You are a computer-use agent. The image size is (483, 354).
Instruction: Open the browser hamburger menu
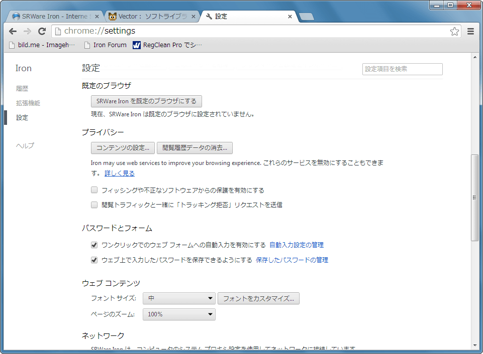[x=470, y=31]
